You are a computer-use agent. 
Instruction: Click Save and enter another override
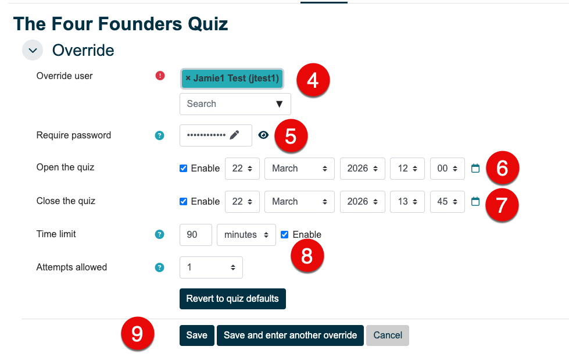click(x=290, y=335)
